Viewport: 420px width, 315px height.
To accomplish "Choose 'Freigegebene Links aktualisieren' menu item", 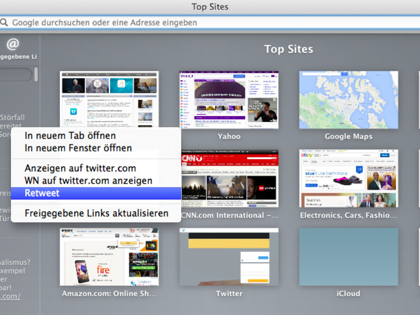I will point(97,213).
